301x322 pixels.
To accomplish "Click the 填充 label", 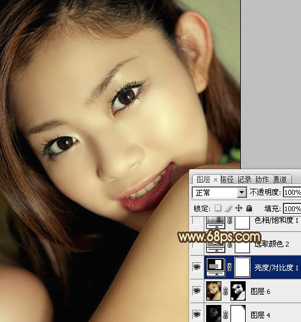I will tap(272, 209).
